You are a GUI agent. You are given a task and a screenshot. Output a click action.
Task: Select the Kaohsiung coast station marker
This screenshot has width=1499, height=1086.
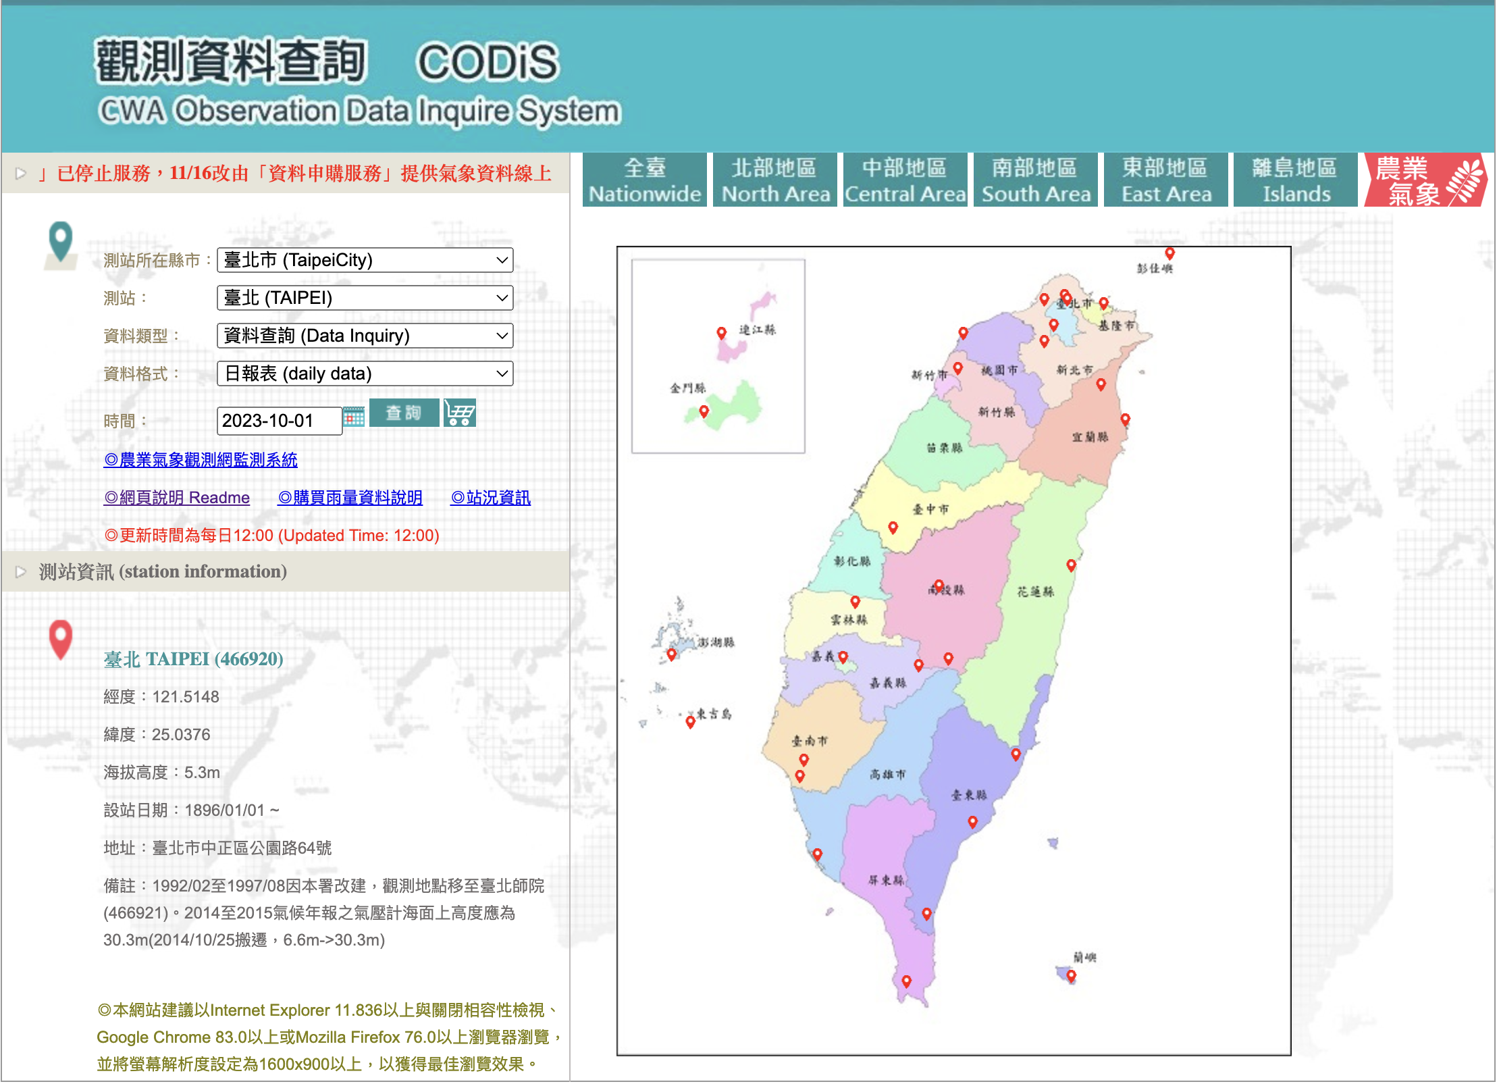(x=818, y=854)
